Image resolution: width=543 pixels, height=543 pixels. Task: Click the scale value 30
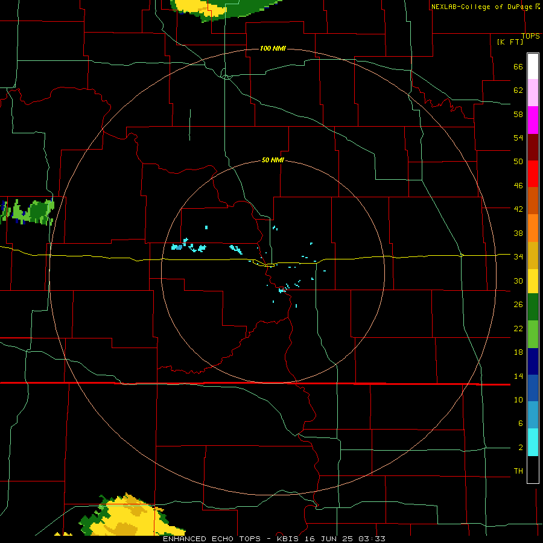(x=518, y=281)
